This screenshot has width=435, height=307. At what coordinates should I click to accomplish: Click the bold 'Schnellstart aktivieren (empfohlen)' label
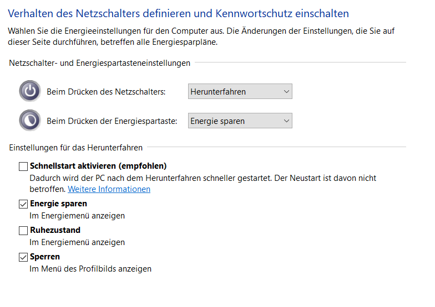[x=98, y=166]
